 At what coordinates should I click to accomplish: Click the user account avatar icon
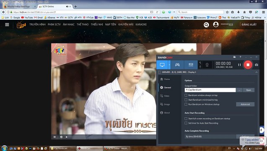click(216, 25)
